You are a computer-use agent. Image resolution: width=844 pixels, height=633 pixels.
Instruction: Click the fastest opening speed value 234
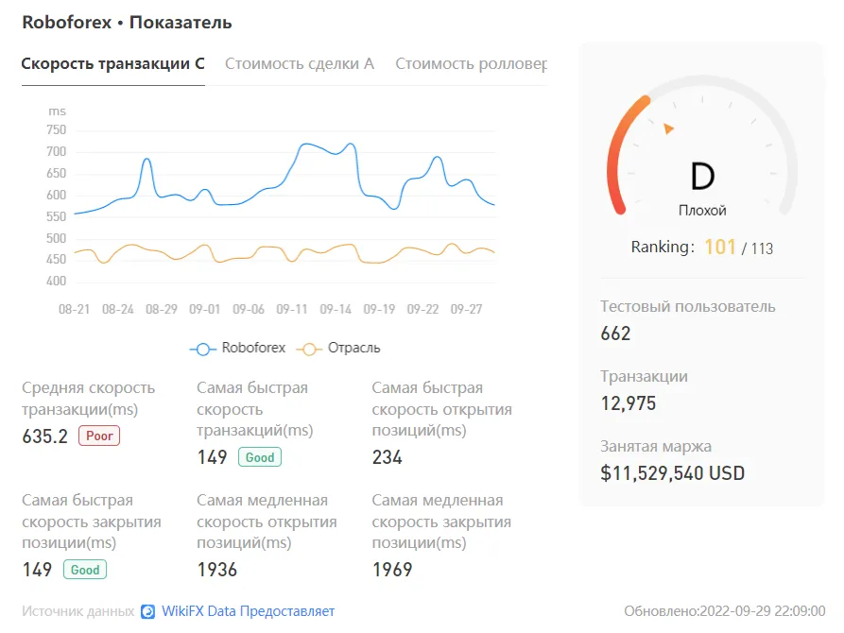(x=387, y=457)
